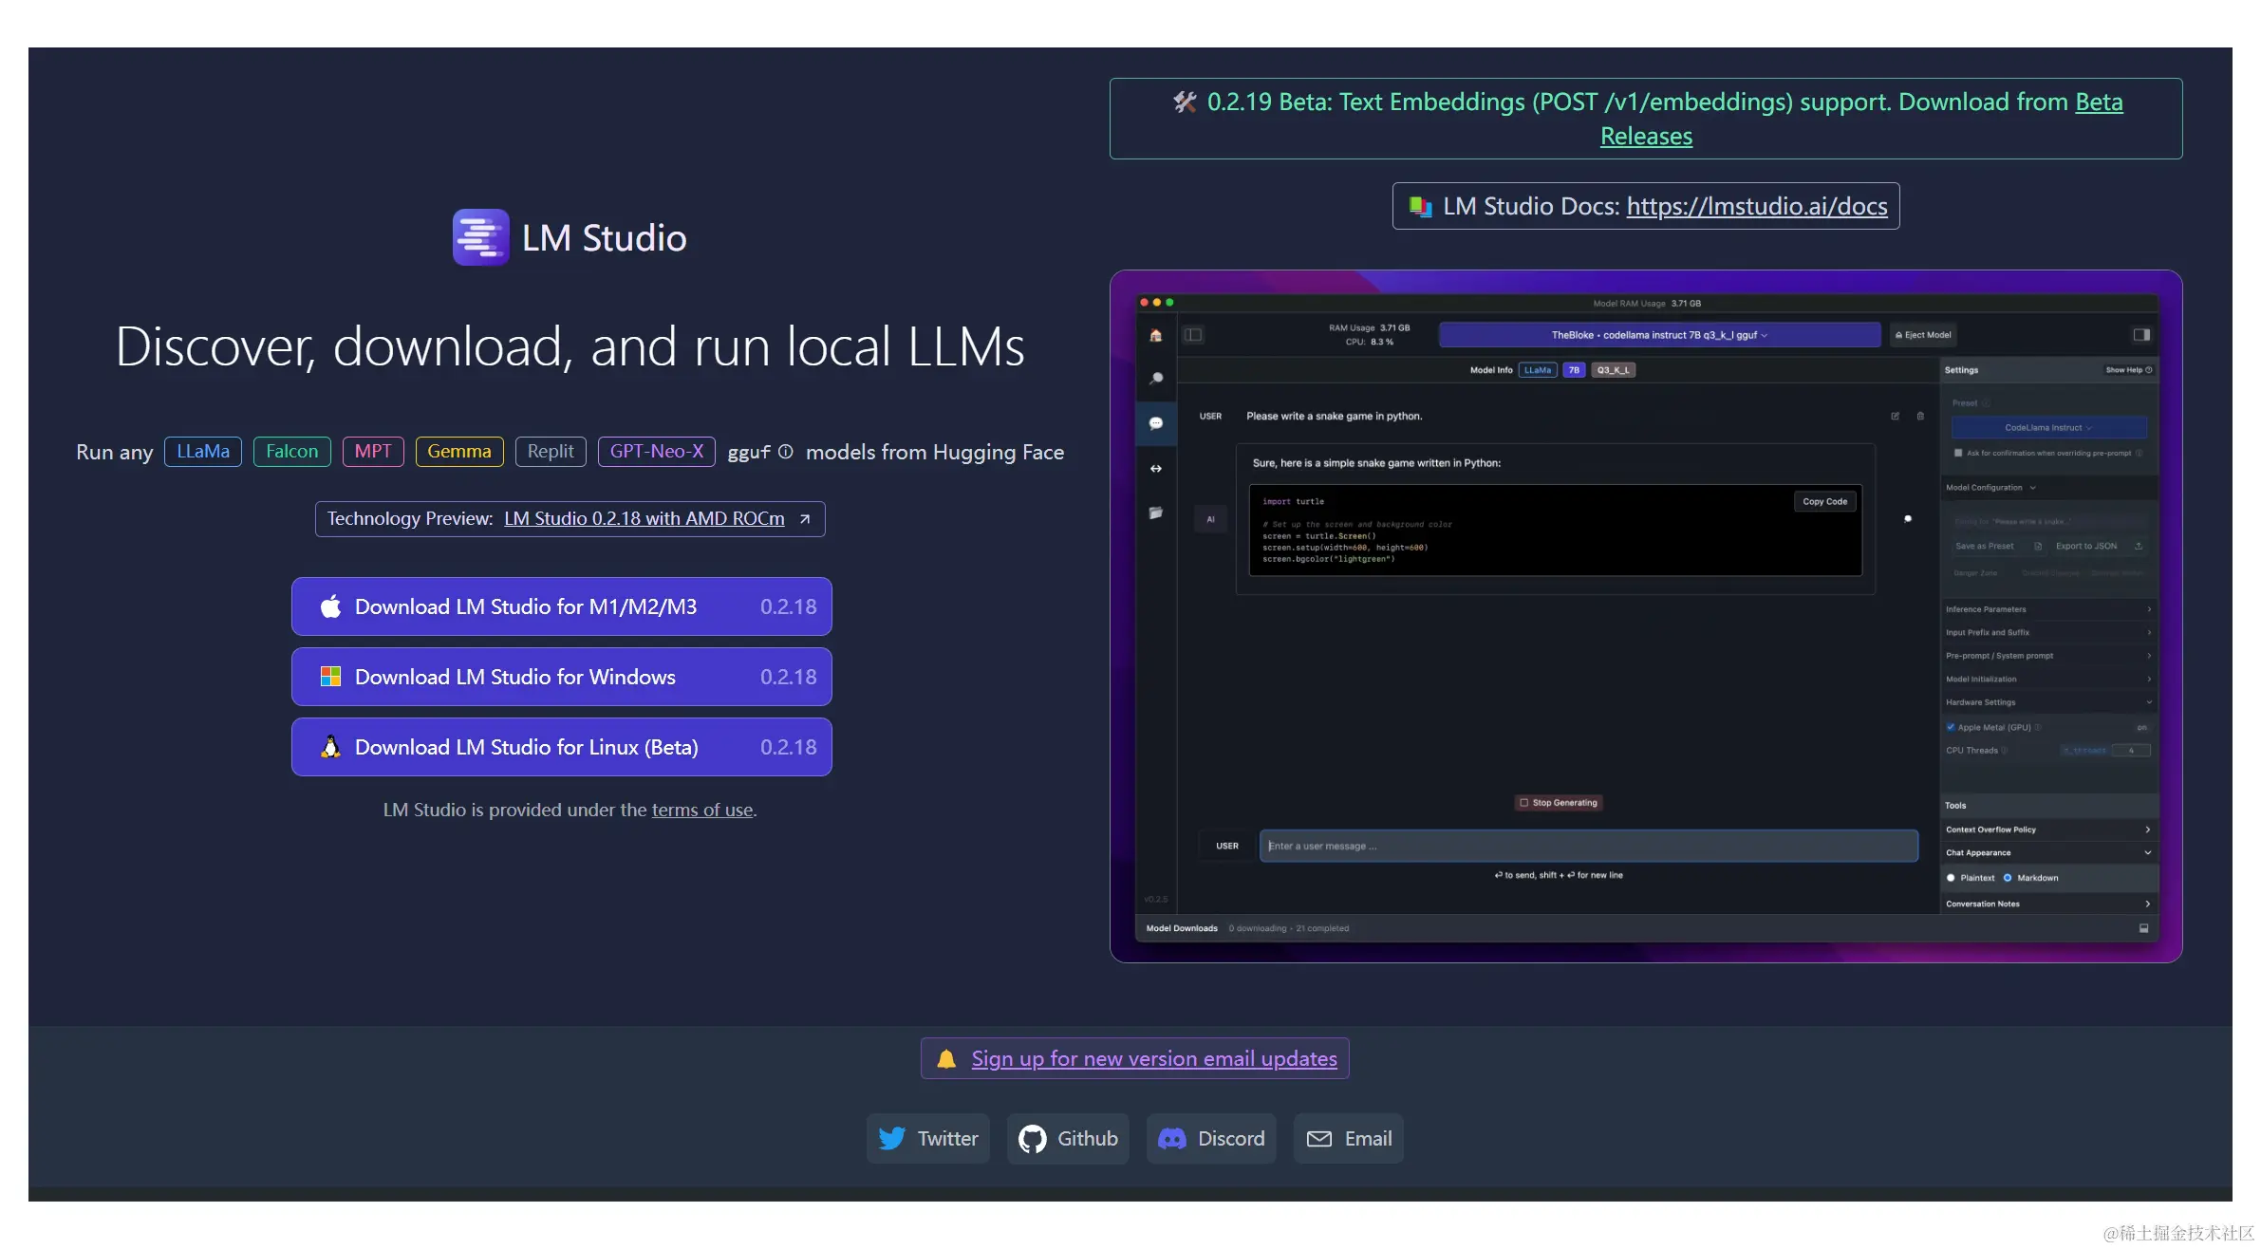This screenshot has width=2261, height=1249.
Task: Expand the Inference Parameters section
Action: [x=2046, y=609]
